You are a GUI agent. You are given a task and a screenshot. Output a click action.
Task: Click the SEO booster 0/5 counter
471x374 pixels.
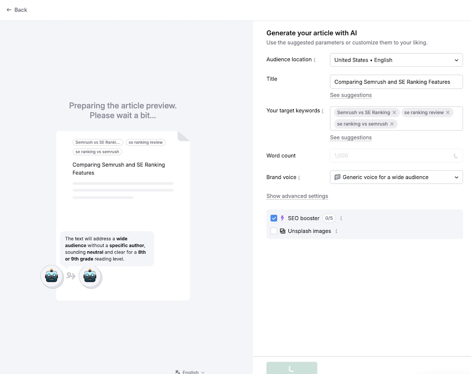(x=329, y=218)
